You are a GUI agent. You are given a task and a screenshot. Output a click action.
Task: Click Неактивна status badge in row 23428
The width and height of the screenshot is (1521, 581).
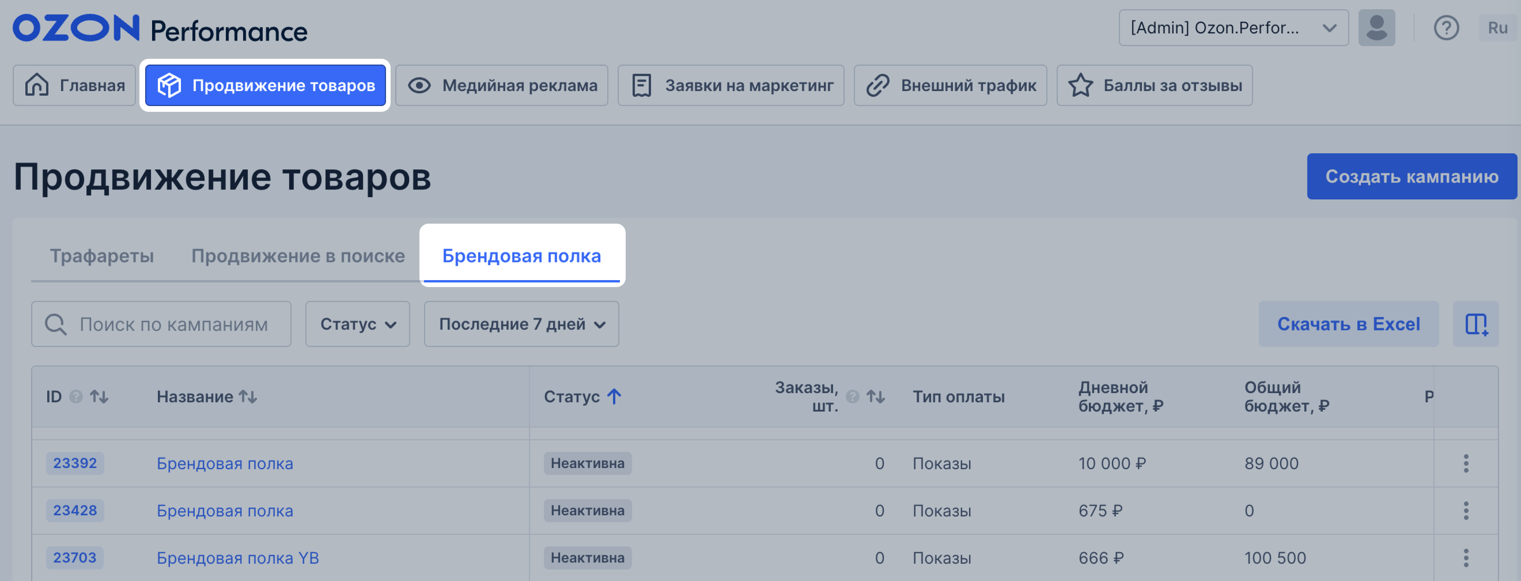tap(588, 511)
